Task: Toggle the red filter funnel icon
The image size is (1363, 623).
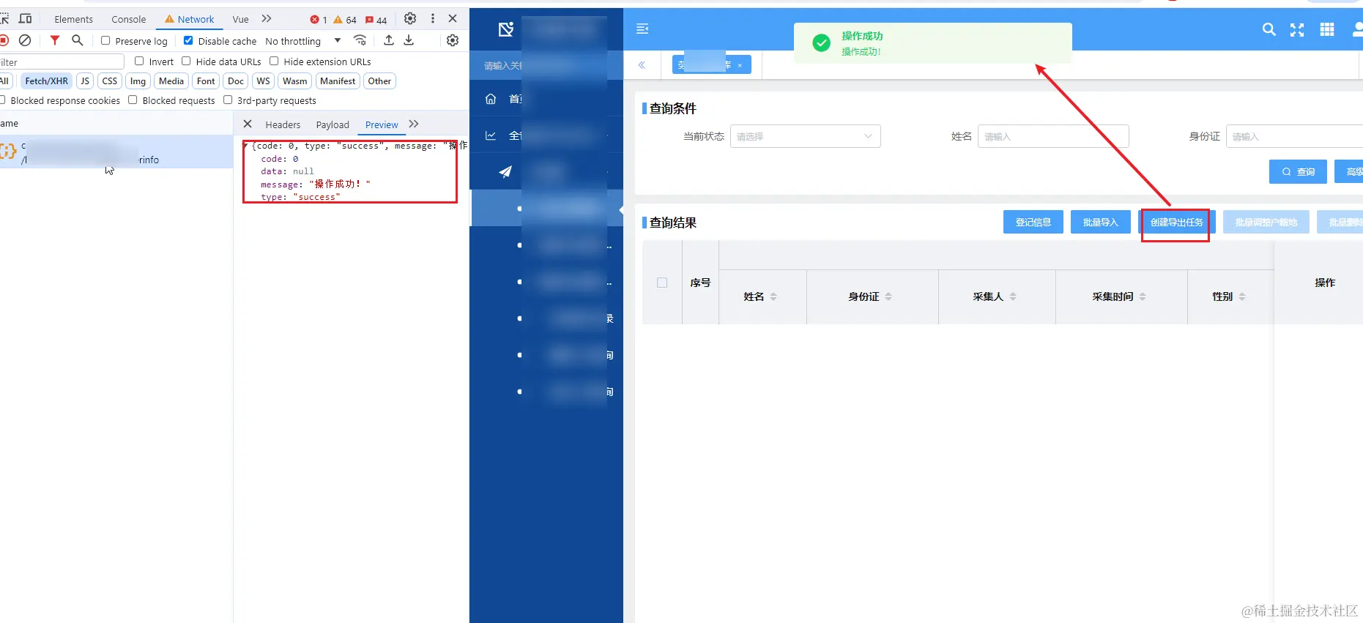Action: coord(55,40)
